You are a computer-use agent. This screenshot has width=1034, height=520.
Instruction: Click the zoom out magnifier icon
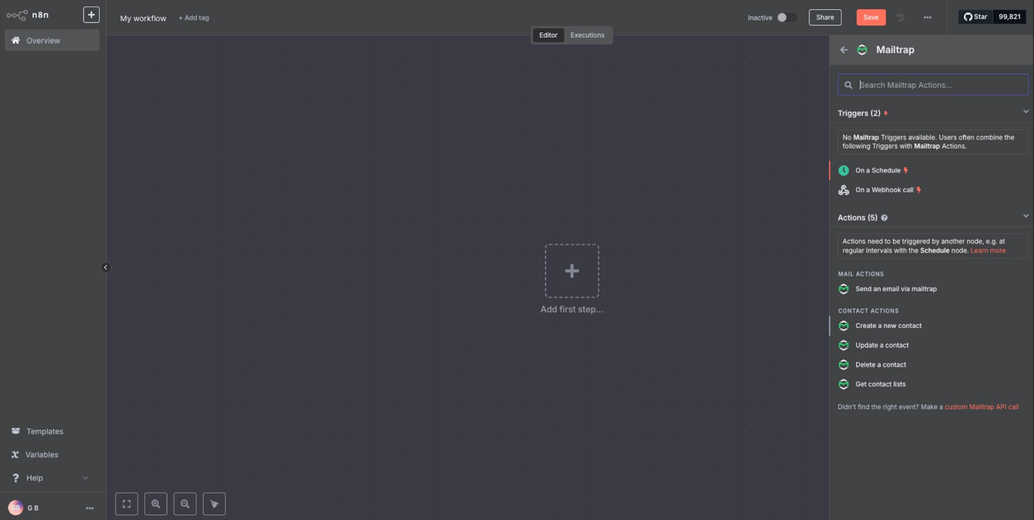point(185,504)
